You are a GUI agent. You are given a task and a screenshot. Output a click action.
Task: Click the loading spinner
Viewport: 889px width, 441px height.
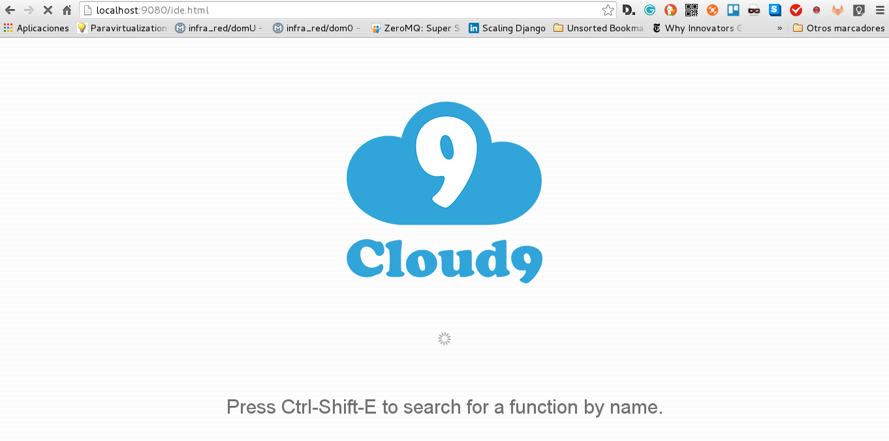[x=444, y=339]
